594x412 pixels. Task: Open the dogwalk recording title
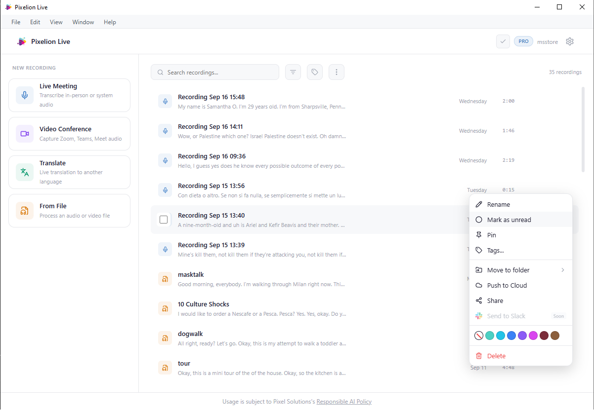(x=190, y=334)
